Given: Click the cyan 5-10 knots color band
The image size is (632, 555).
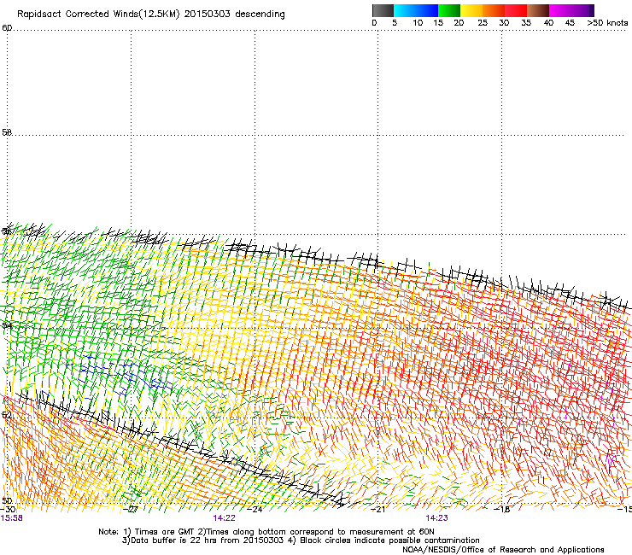Looking at the screenshot, I should point(404,10).
